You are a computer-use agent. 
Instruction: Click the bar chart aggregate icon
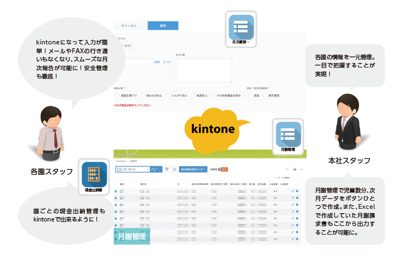174,169
